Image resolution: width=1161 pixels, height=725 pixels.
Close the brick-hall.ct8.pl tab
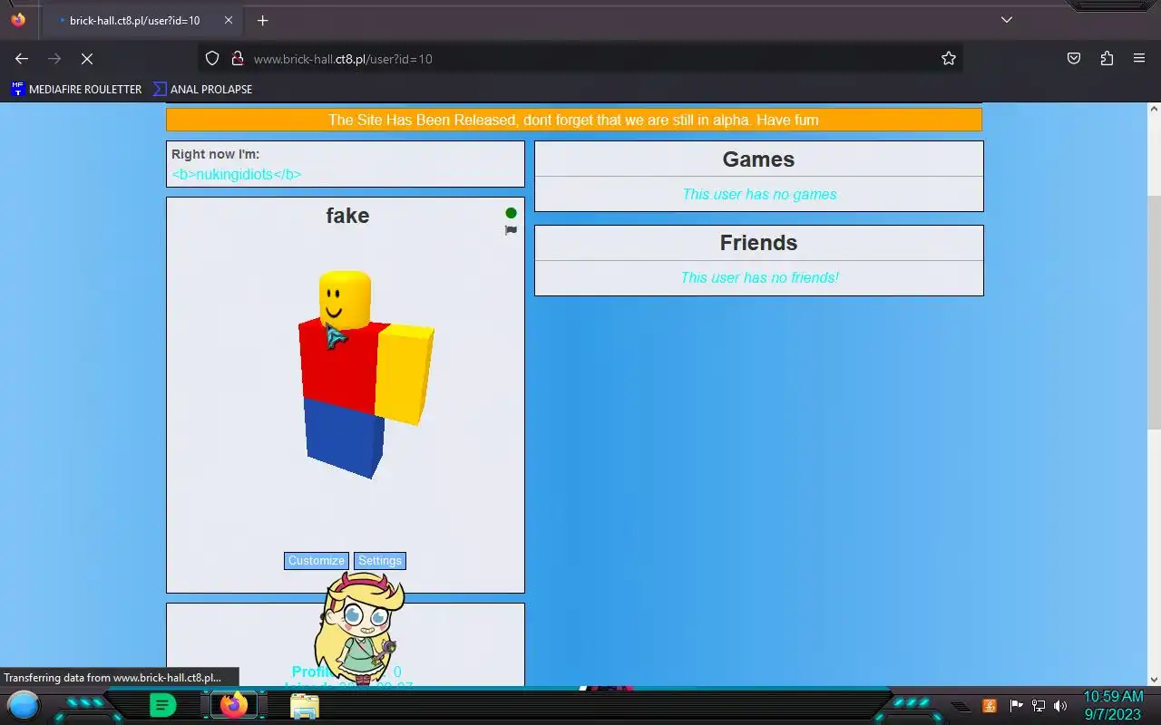[x=229, y=20]
